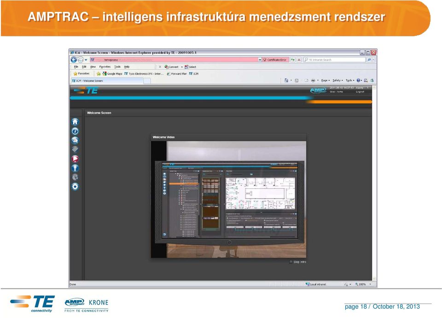This screenshot has height=318, width=442.
Task: Click the AMP Netconnect logo in the header
Action: point(318,90)
